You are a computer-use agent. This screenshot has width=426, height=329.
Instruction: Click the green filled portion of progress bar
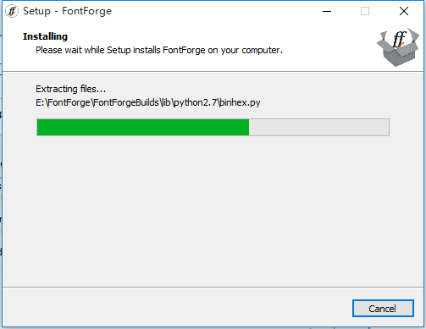pos(143,127)
